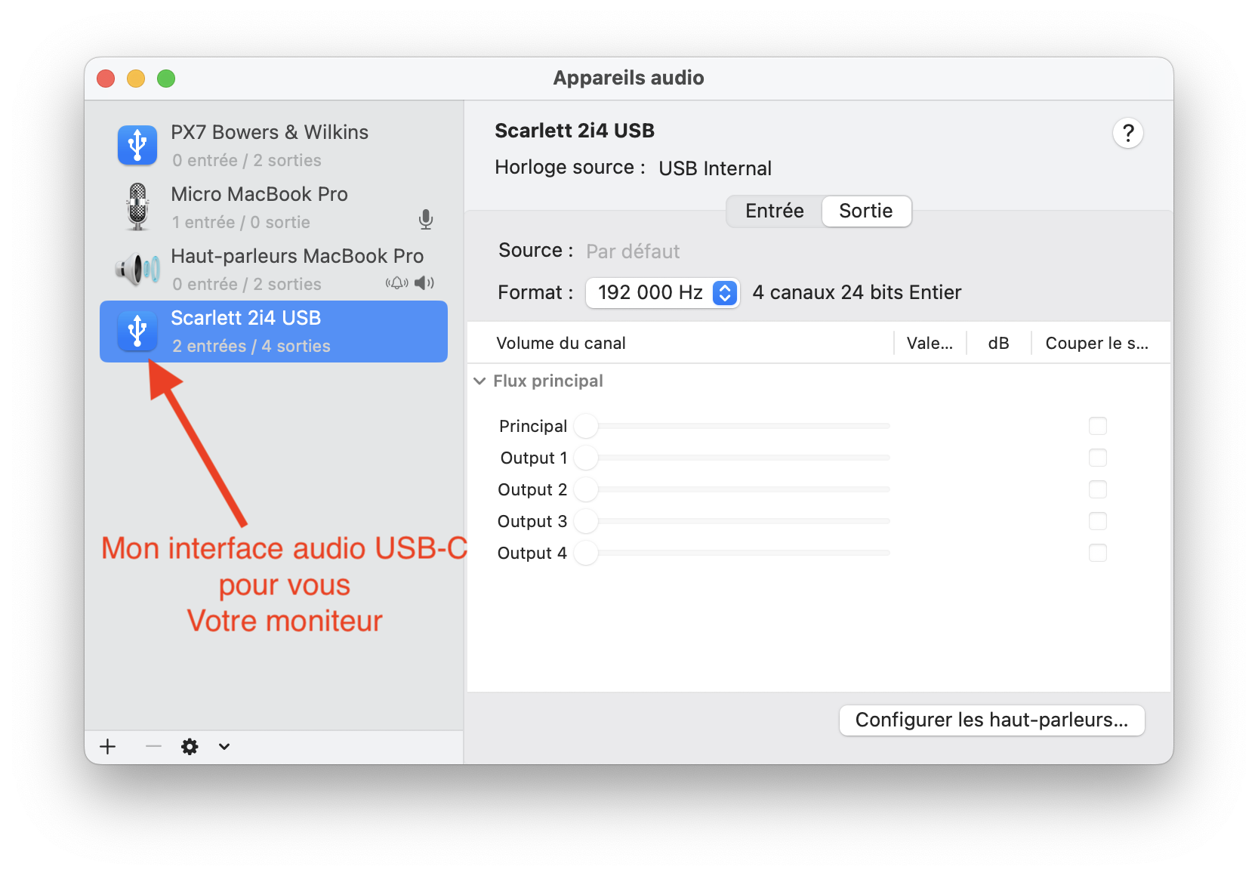The image size is (1258, 876).
Task: Collapse the Flux principal section
Action: tap(479, 381)
